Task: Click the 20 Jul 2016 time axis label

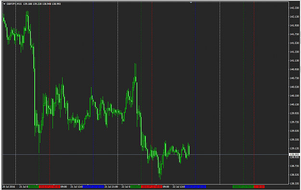Action: 9,187
